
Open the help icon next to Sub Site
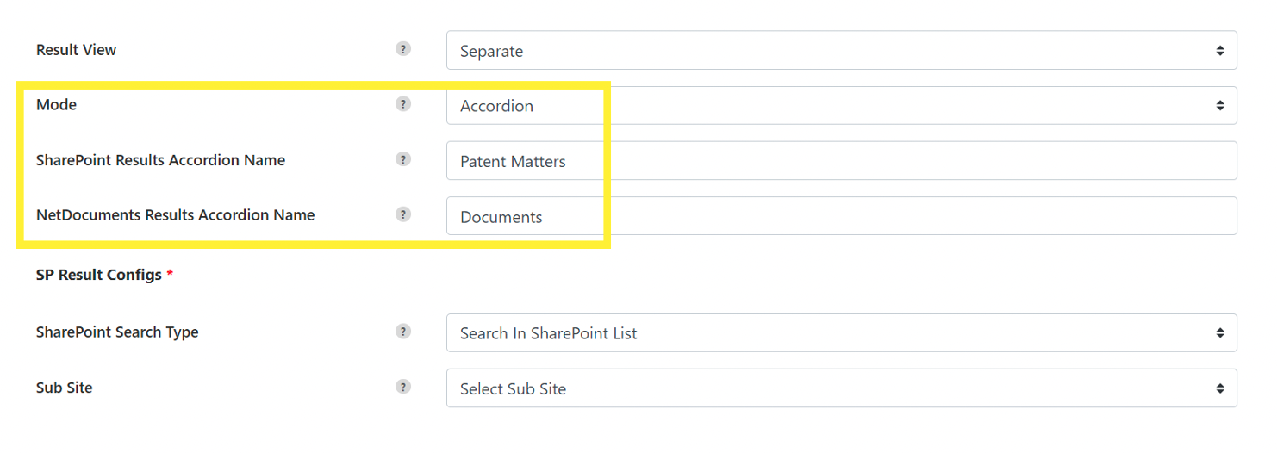tap(403, 387)
